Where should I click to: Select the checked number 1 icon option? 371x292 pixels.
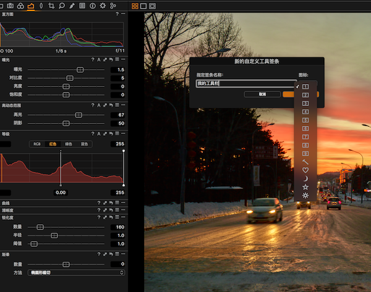pyautogui.click(x=305, y=86)
